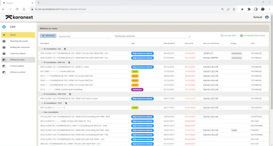Click the user account icon beside Default
This screenshot has width=273, height=146.
267,17
